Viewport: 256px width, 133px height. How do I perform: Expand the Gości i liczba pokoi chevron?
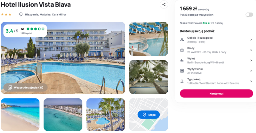tap(251, 40)
